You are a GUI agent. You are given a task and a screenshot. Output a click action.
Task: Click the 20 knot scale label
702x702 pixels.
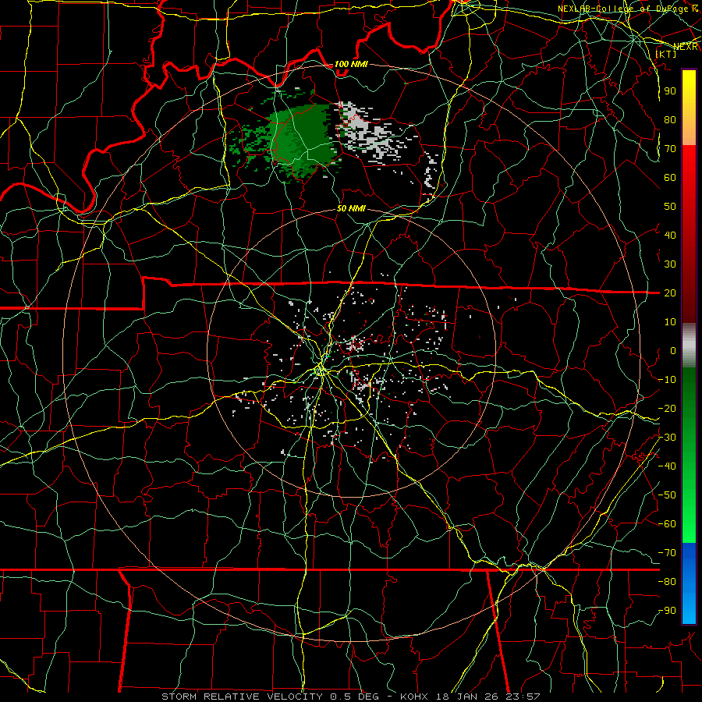(670, 292)
